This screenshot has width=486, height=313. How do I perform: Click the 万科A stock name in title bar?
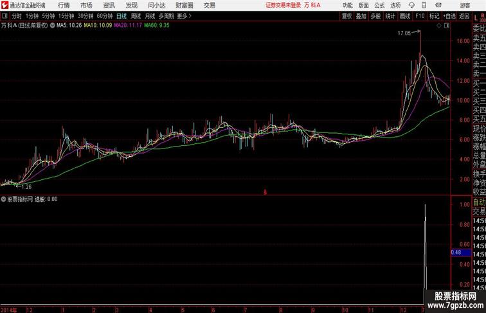312,5
